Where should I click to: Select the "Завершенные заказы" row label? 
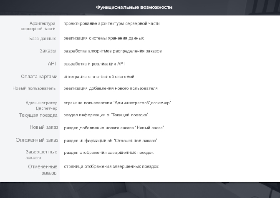click(41, 155)
